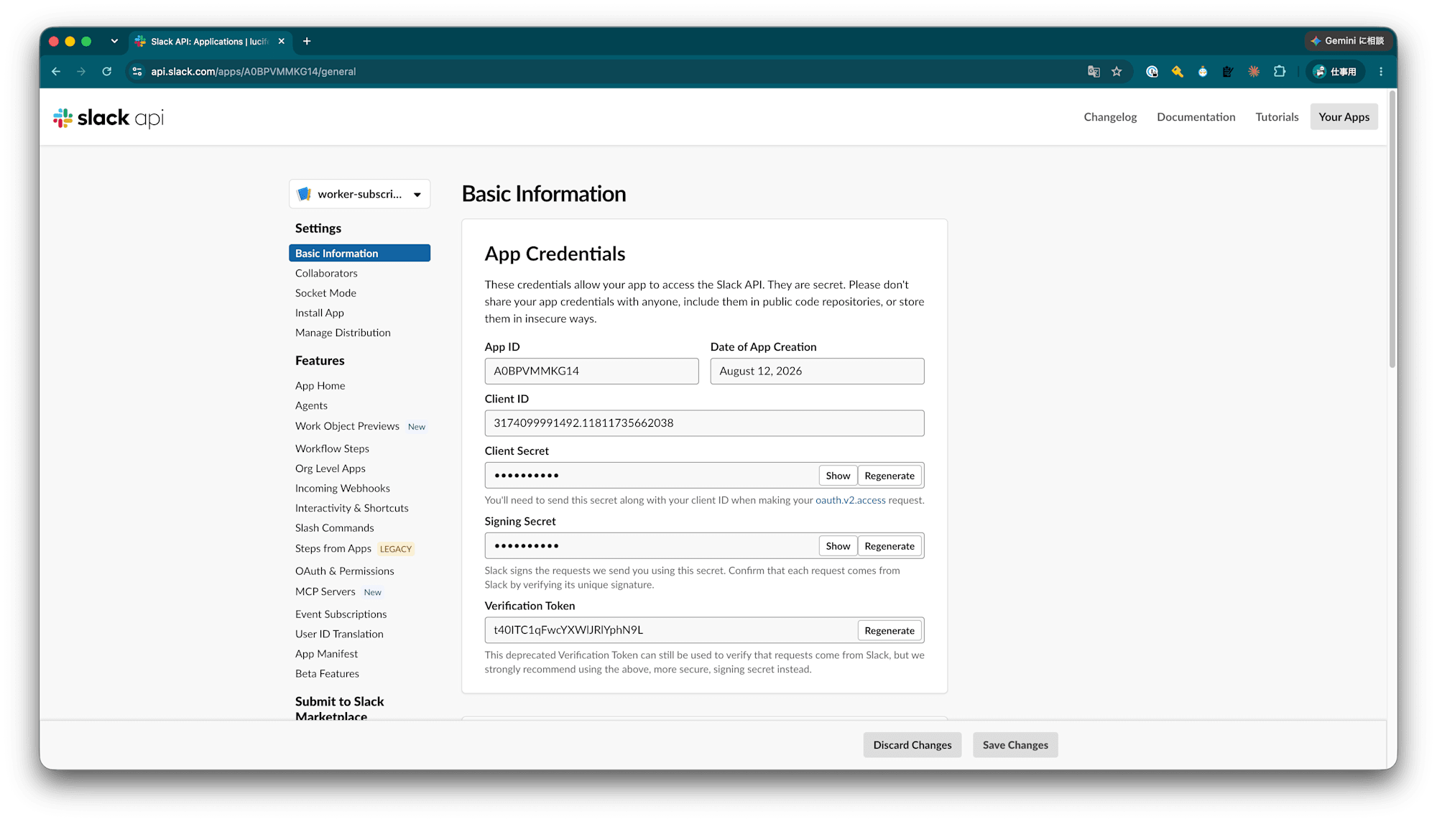Click the Gemini に相談 button
Viewport: 1437px width, 822px height.
tap(1348, 41)
